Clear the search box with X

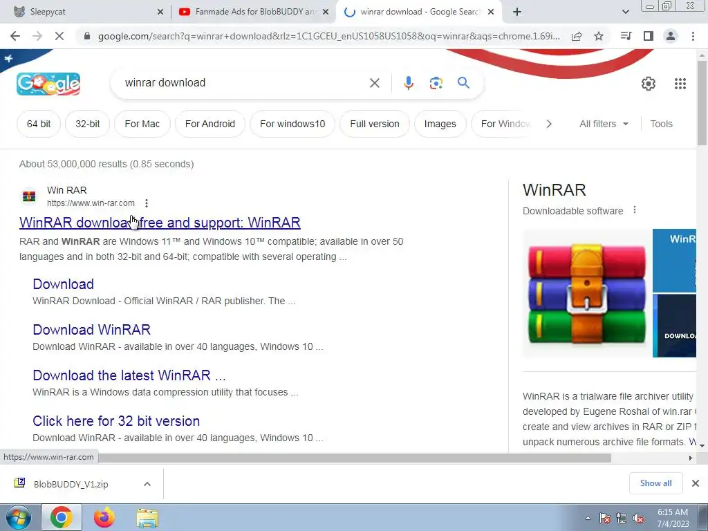point(374,83)
